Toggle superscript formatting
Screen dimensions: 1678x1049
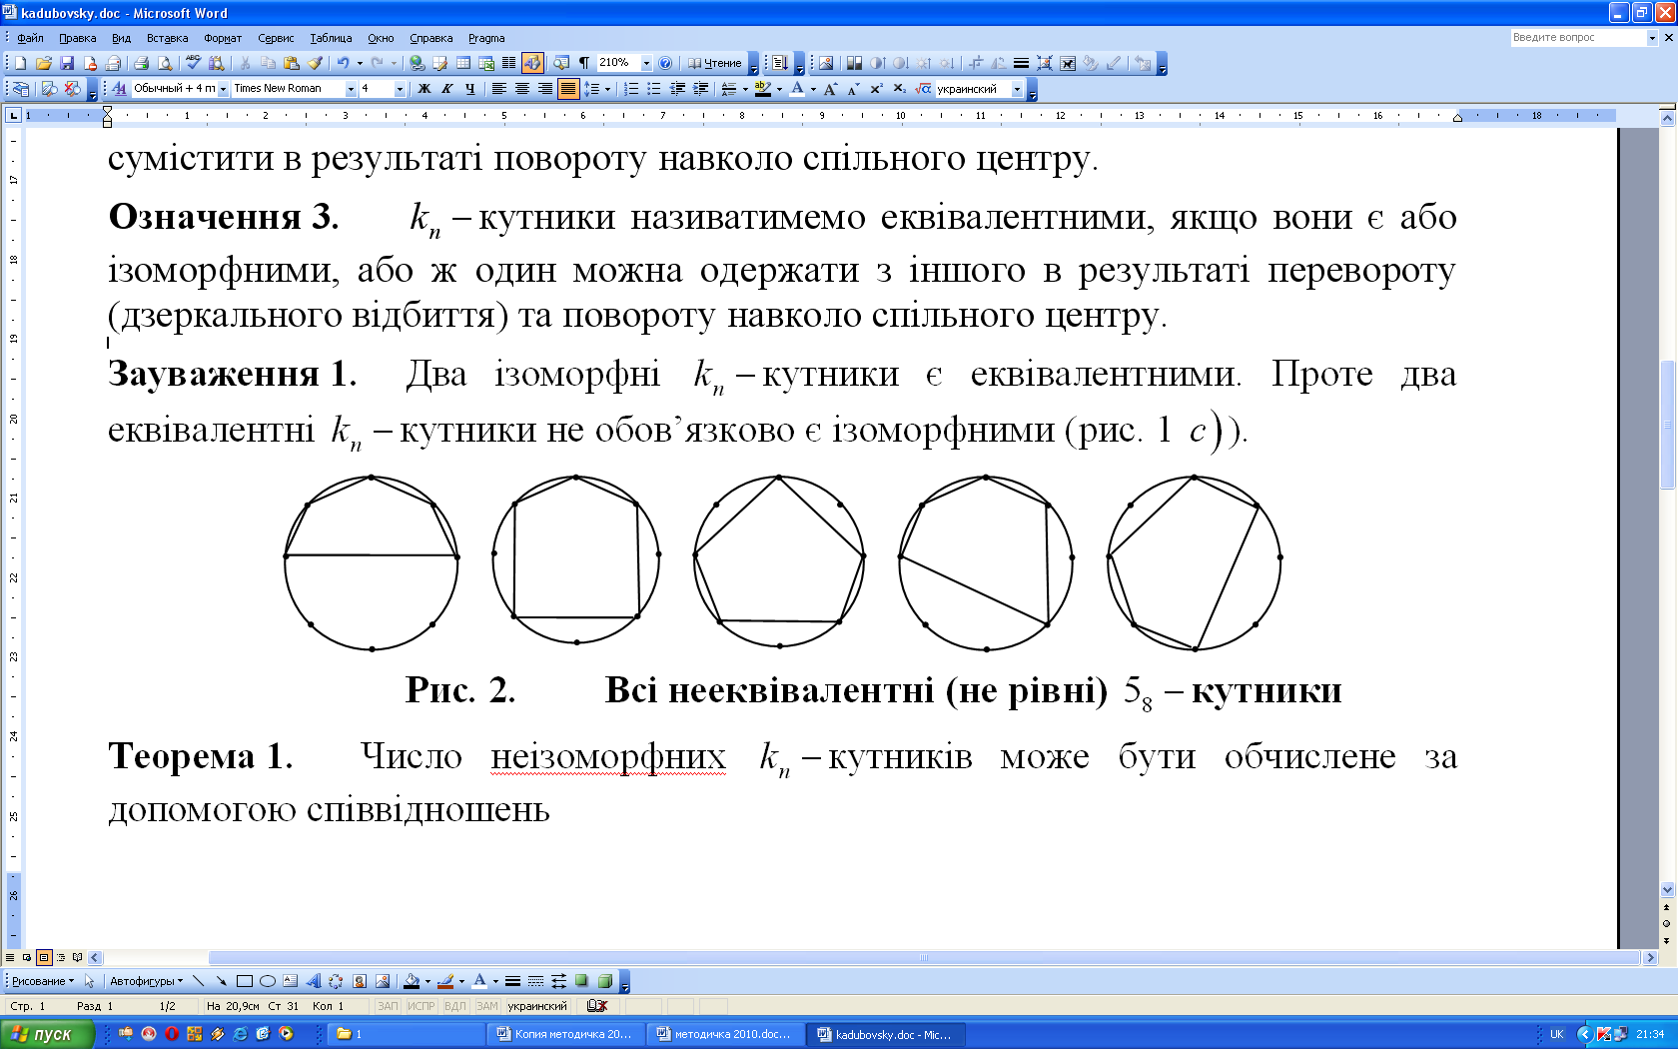(876, 89)
